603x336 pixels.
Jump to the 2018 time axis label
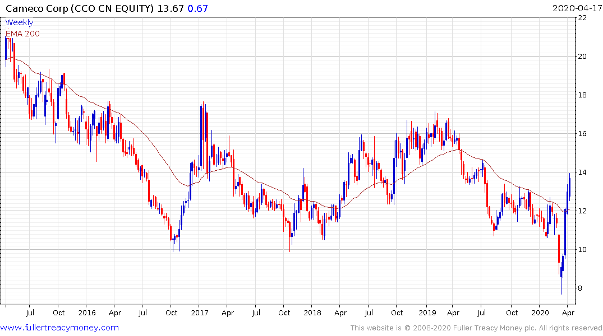(312, 312)
